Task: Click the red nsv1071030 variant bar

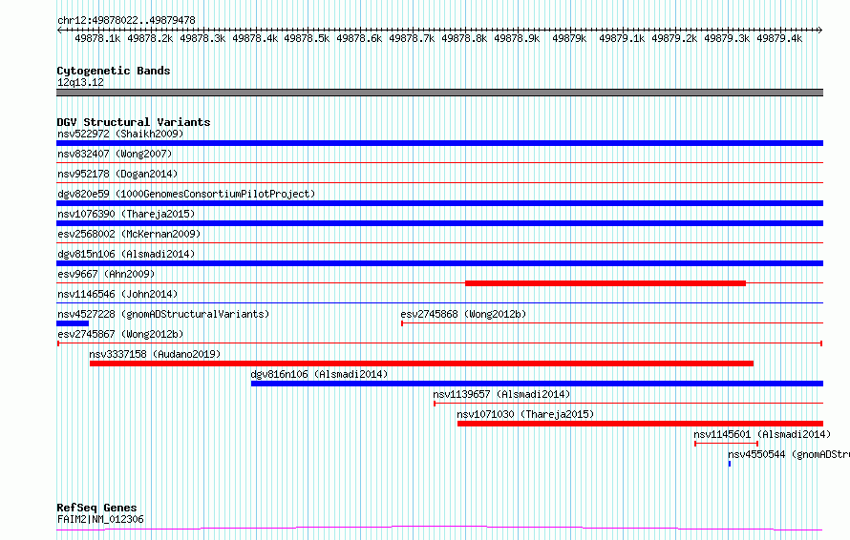Action: (640, 424)
